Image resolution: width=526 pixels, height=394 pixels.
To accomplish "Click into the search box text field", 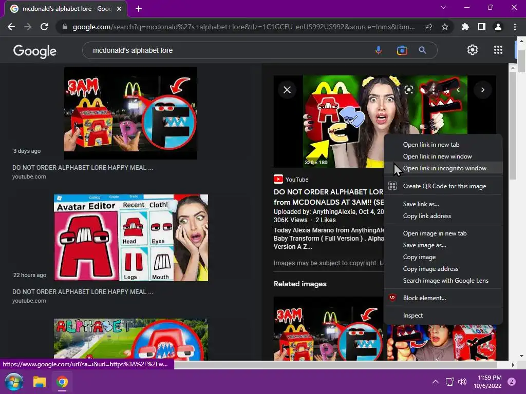I will pyautogui.click(x=228, y=50).
